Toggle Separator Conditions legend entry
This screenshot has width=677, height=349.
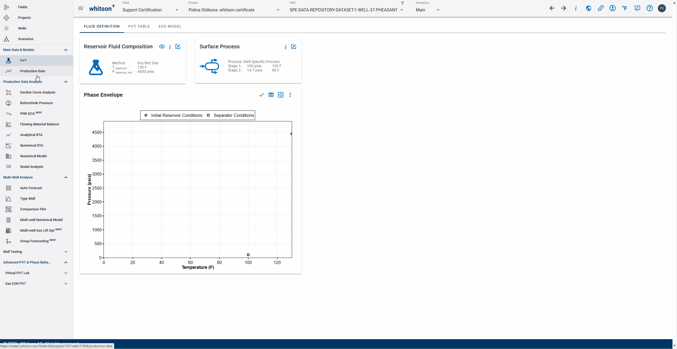pos(230,115)
